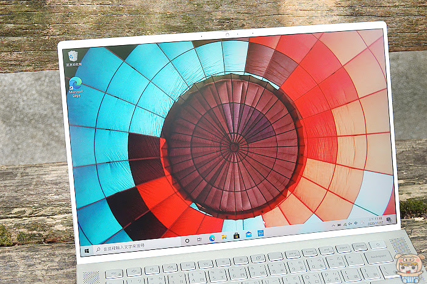This screenshot has height=284, width=427.
Task: Click the speaker volume tray icon
Action: (350, 224)
